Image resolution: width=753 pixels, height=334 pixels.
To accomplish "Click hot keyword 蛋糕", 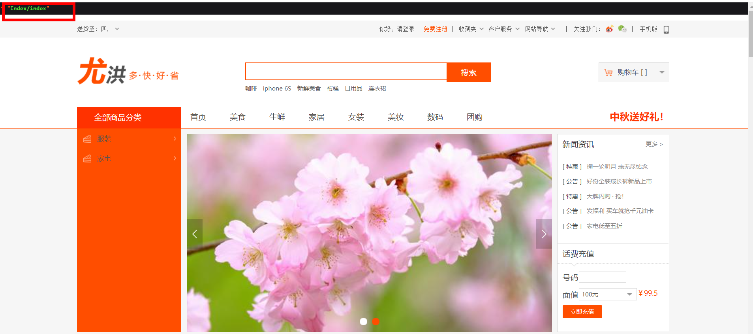I will coord(333,89).
